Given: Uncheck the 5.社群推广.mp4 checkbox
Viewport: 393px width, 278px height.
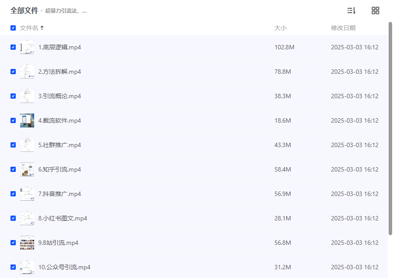Looking at the screenshot, I should point(13,145).
